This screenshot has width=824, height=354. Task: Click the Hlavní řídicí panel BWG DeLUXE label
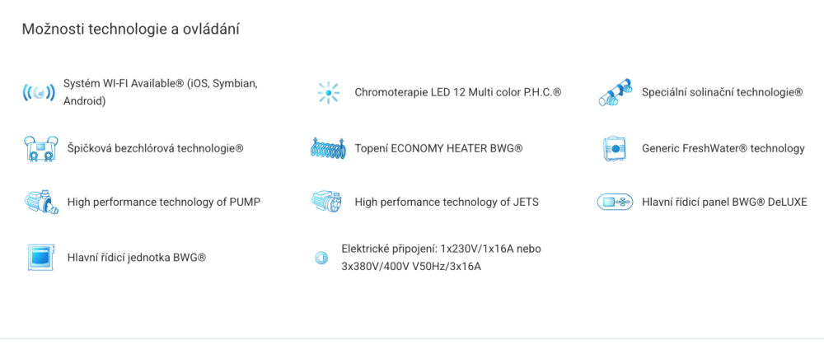(724, 202)
